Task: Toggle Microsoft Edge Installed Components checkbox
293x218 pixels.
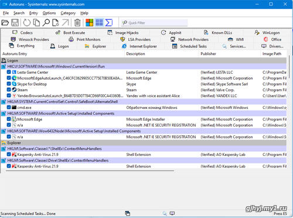Action: [9, 119]
